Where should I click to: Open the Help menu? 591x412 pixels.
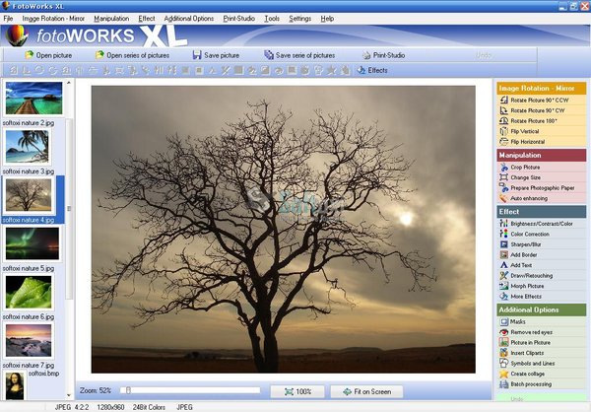tap(327, 19)
